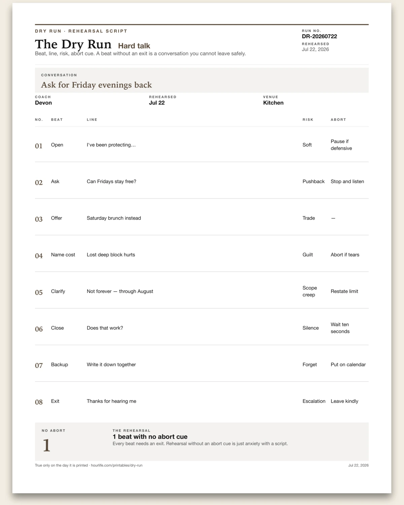Click the conversation heading about Friday evenings
404x505 pixels.
coord(96,85)
